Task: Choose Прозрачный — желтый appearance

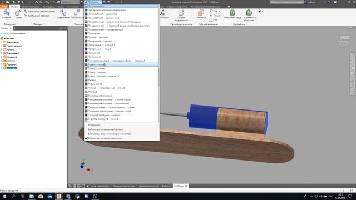Action: coord(121,41)
